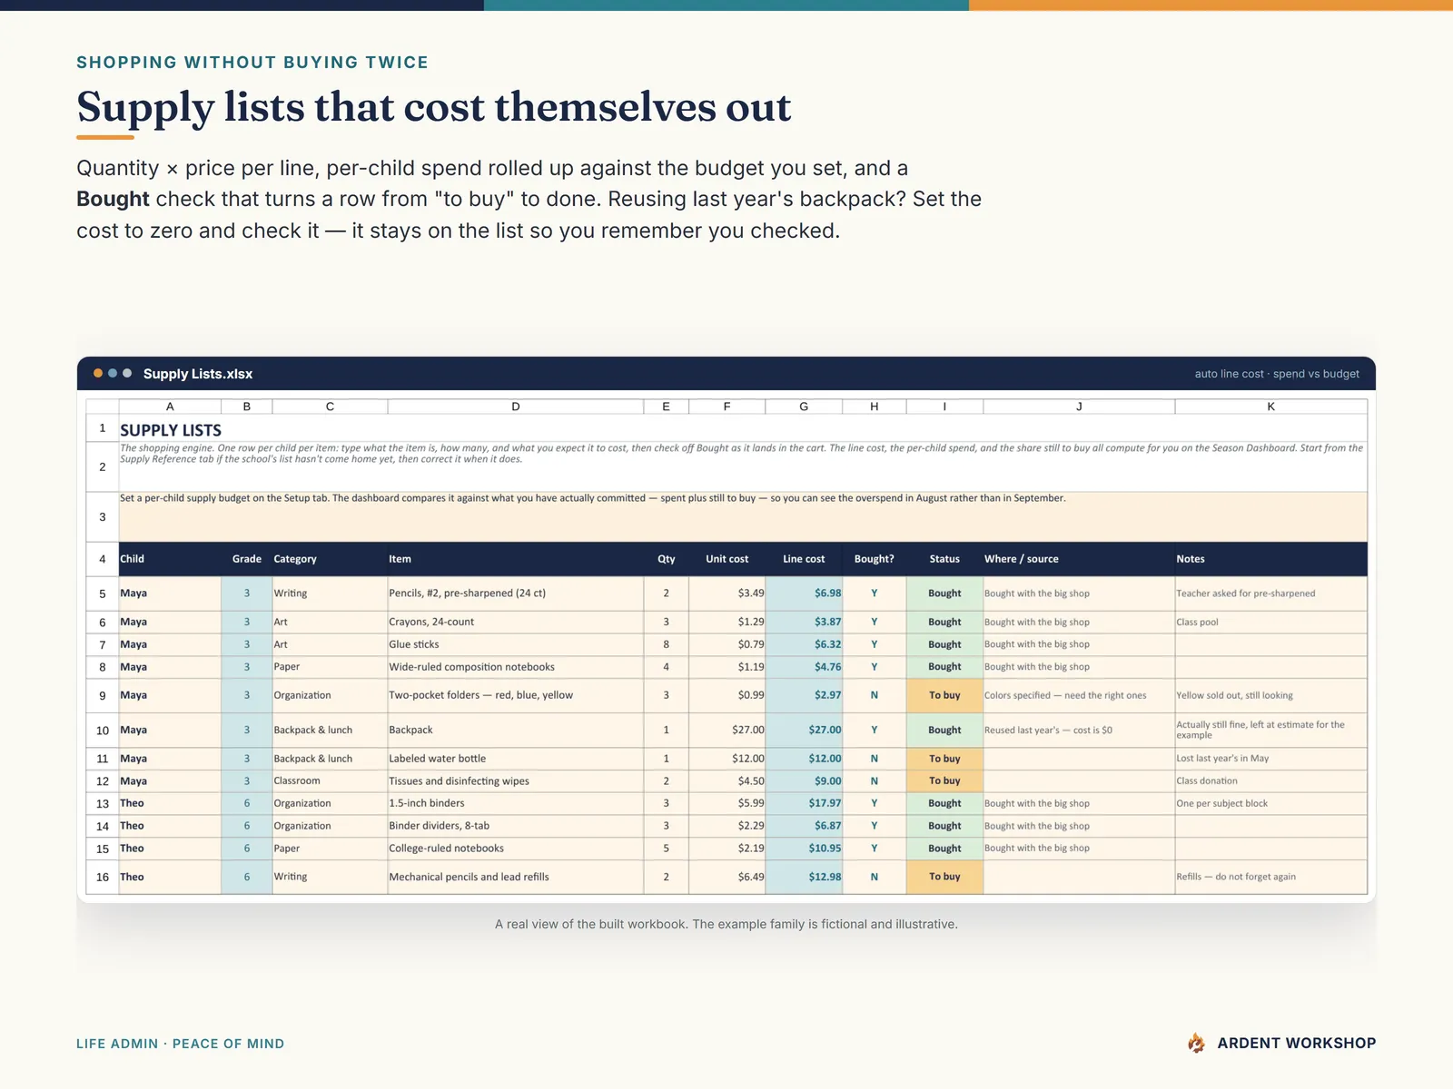Select the Wide-ruled composition notebooks cell
The image size is (1453, 1089).
coord(516,667)
